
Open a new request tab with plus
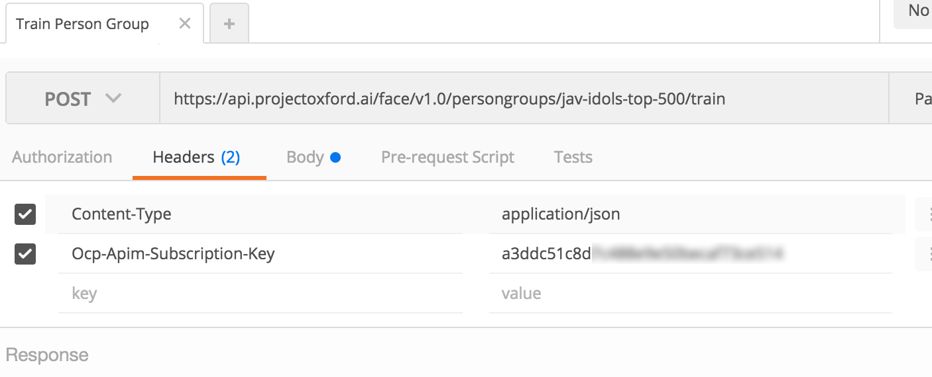pyautogui.click(x=229, y=24)
